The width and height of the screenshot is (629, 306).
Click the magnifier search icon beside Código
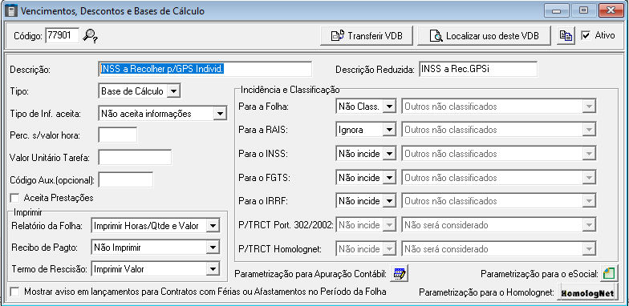point(90,35)
